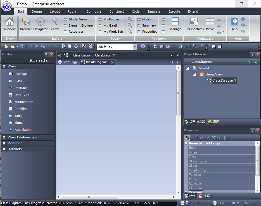261x206 pixels.
Task: Open the Layout ribbon tab
Action: (x=55, y=11)
